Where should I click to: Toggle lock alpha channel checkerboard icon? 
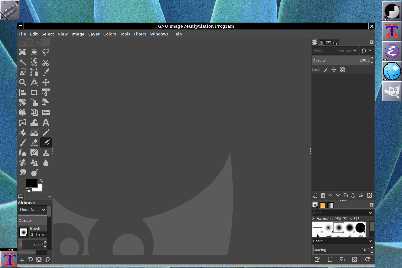pos(342,70)
